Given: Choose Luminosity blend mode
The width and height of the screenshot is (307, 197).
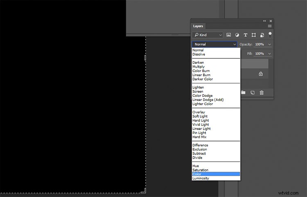Looking at the screenshot, I should tap(216, 178).
